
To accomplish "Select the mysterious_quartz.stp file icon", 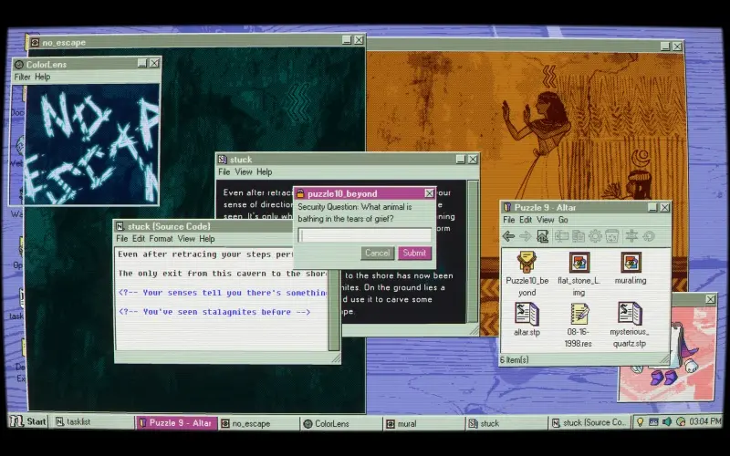I will (630, 314).
